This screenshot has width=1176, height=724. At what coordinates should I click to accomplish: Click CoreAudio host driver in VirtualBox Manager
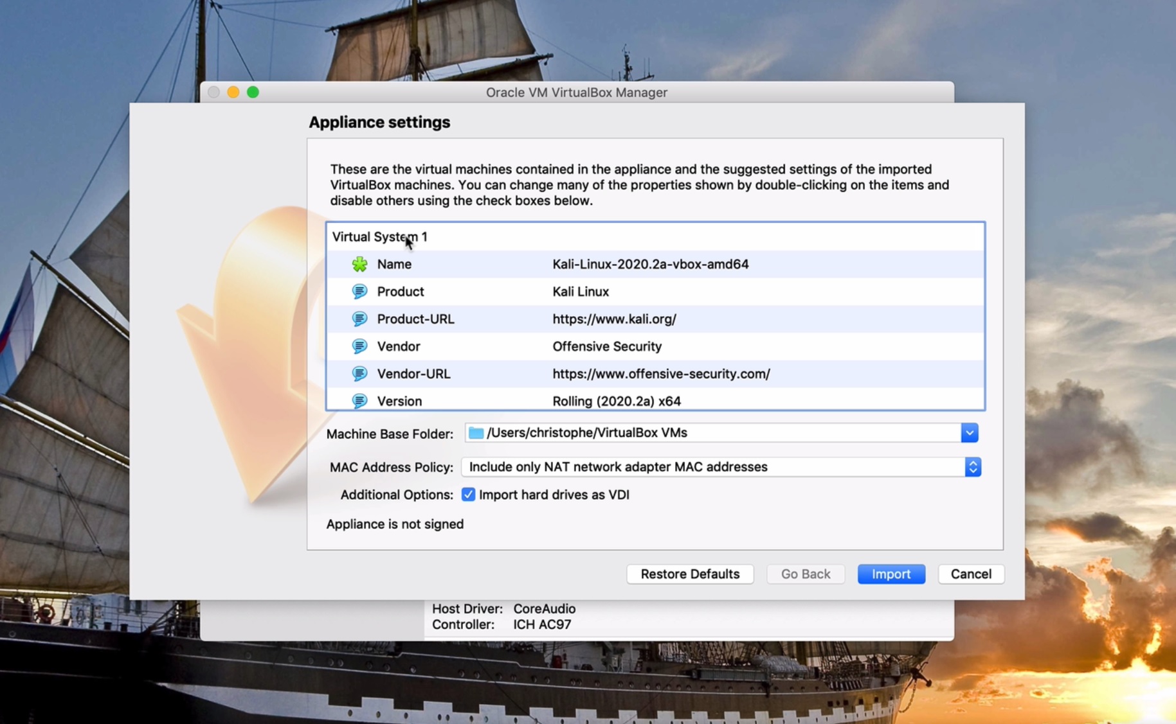pos(544,608)
